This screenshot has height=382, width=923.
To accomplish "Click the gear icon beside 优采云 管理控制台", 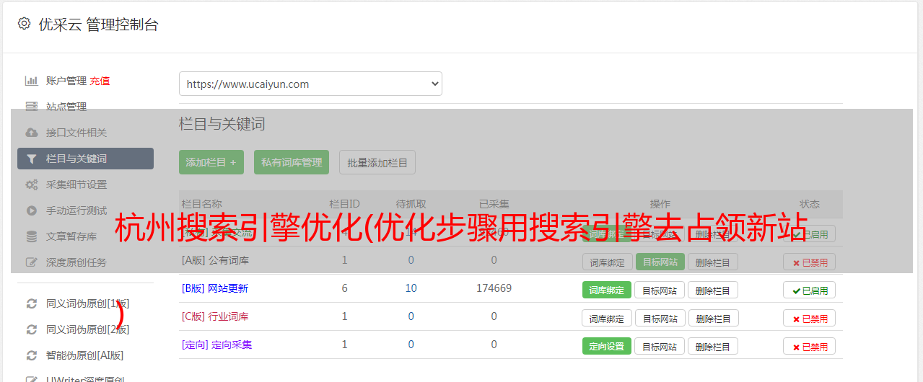I will tap(25, 24).
